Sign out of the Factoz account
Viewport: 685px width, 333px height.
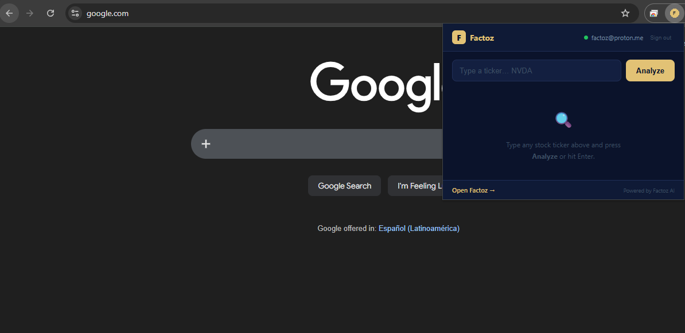point(660,37)
